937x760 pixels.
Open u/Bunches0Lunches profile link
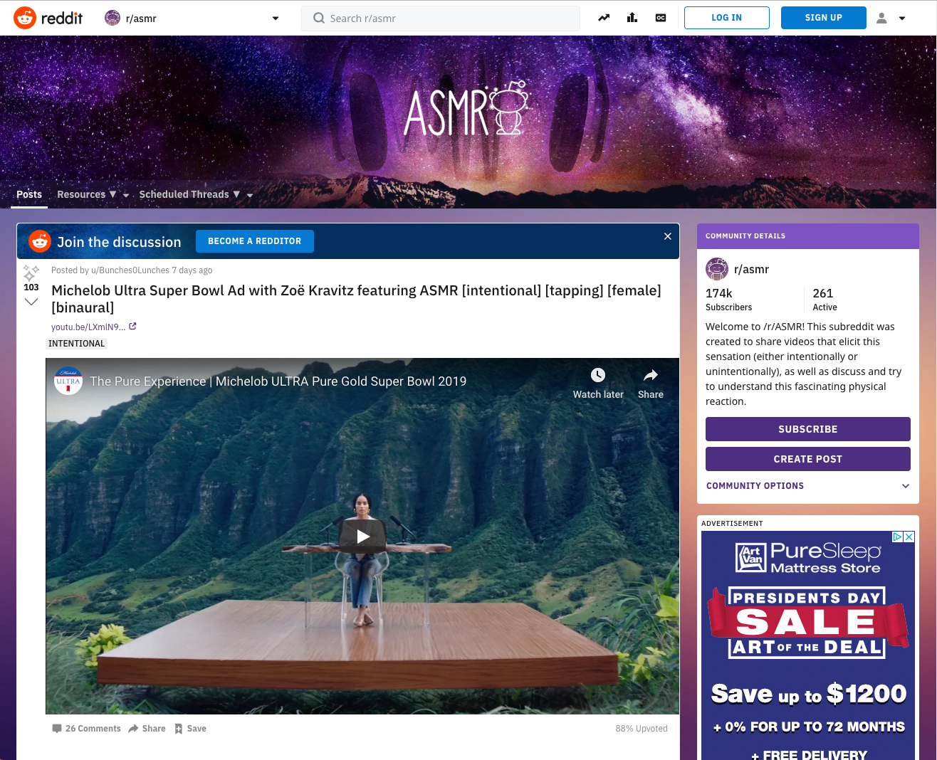[130, 270]
